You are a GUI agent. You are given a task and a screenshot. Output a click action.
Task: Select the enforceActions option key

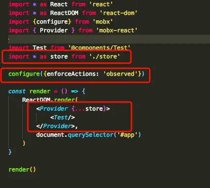71,74
